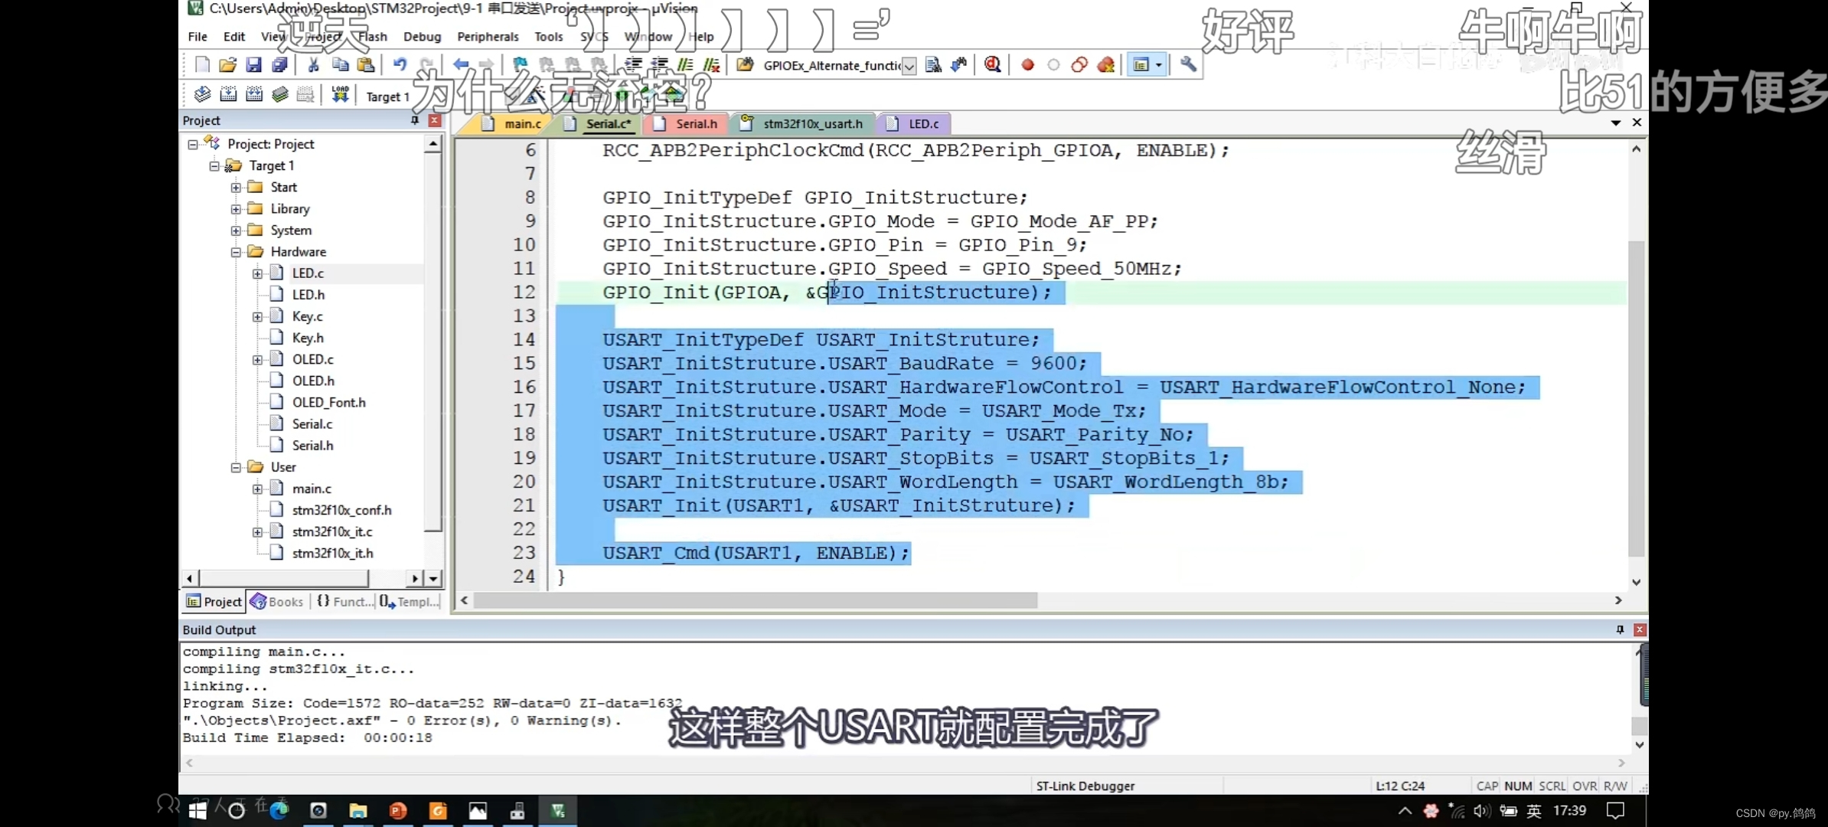Click the batch build icon
Viewport: 1828px width, 827px height.
click(280, 94)
